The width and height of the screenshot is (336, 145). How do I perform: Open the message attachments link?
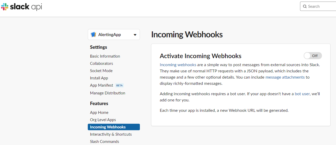point(285,77)
